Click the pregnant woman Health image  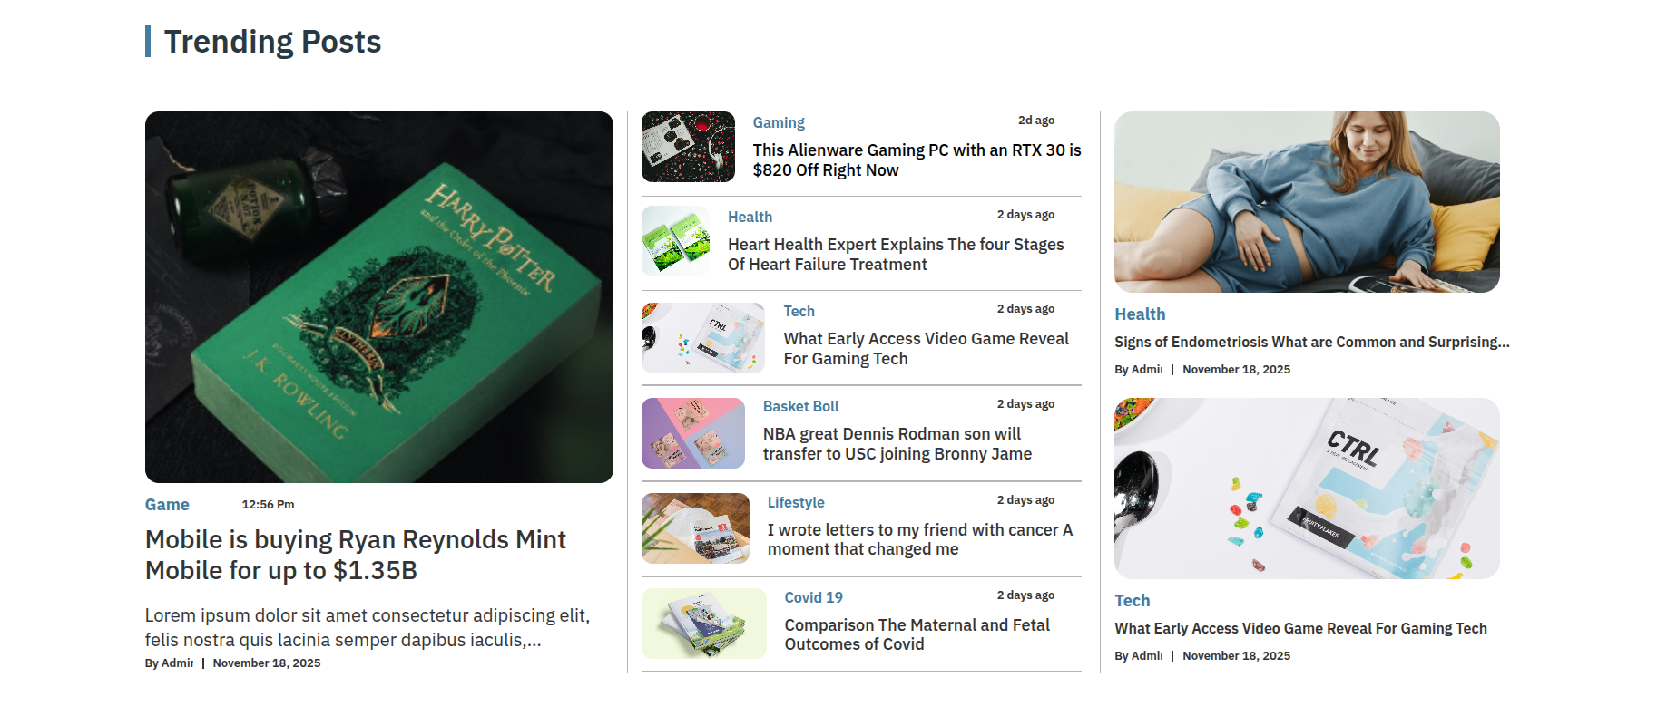[1307, 202]
